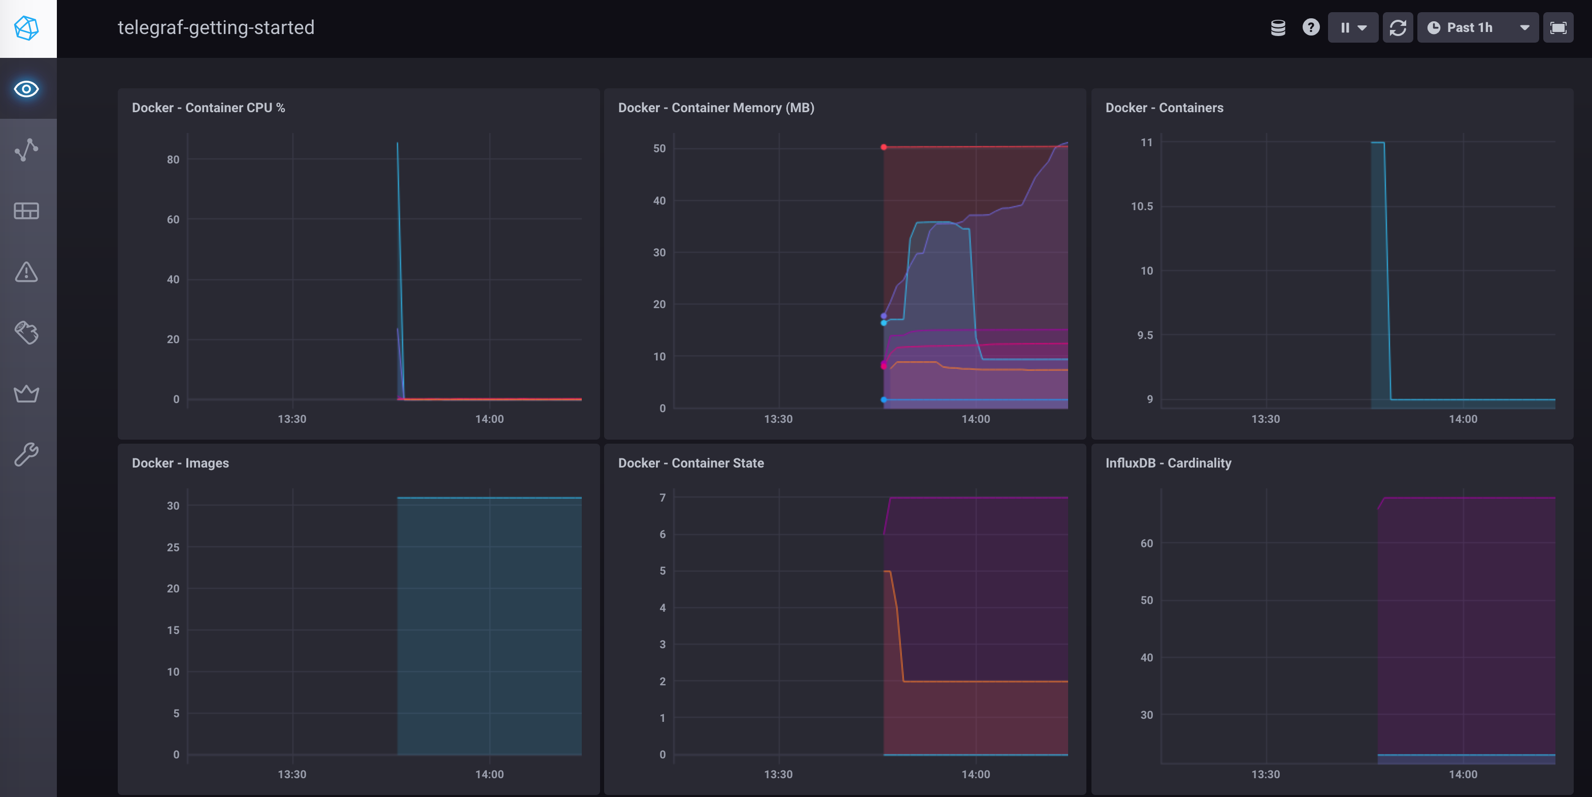
Task: Click the telegraf-getting-started dashboard title
Action: (216, 28)
